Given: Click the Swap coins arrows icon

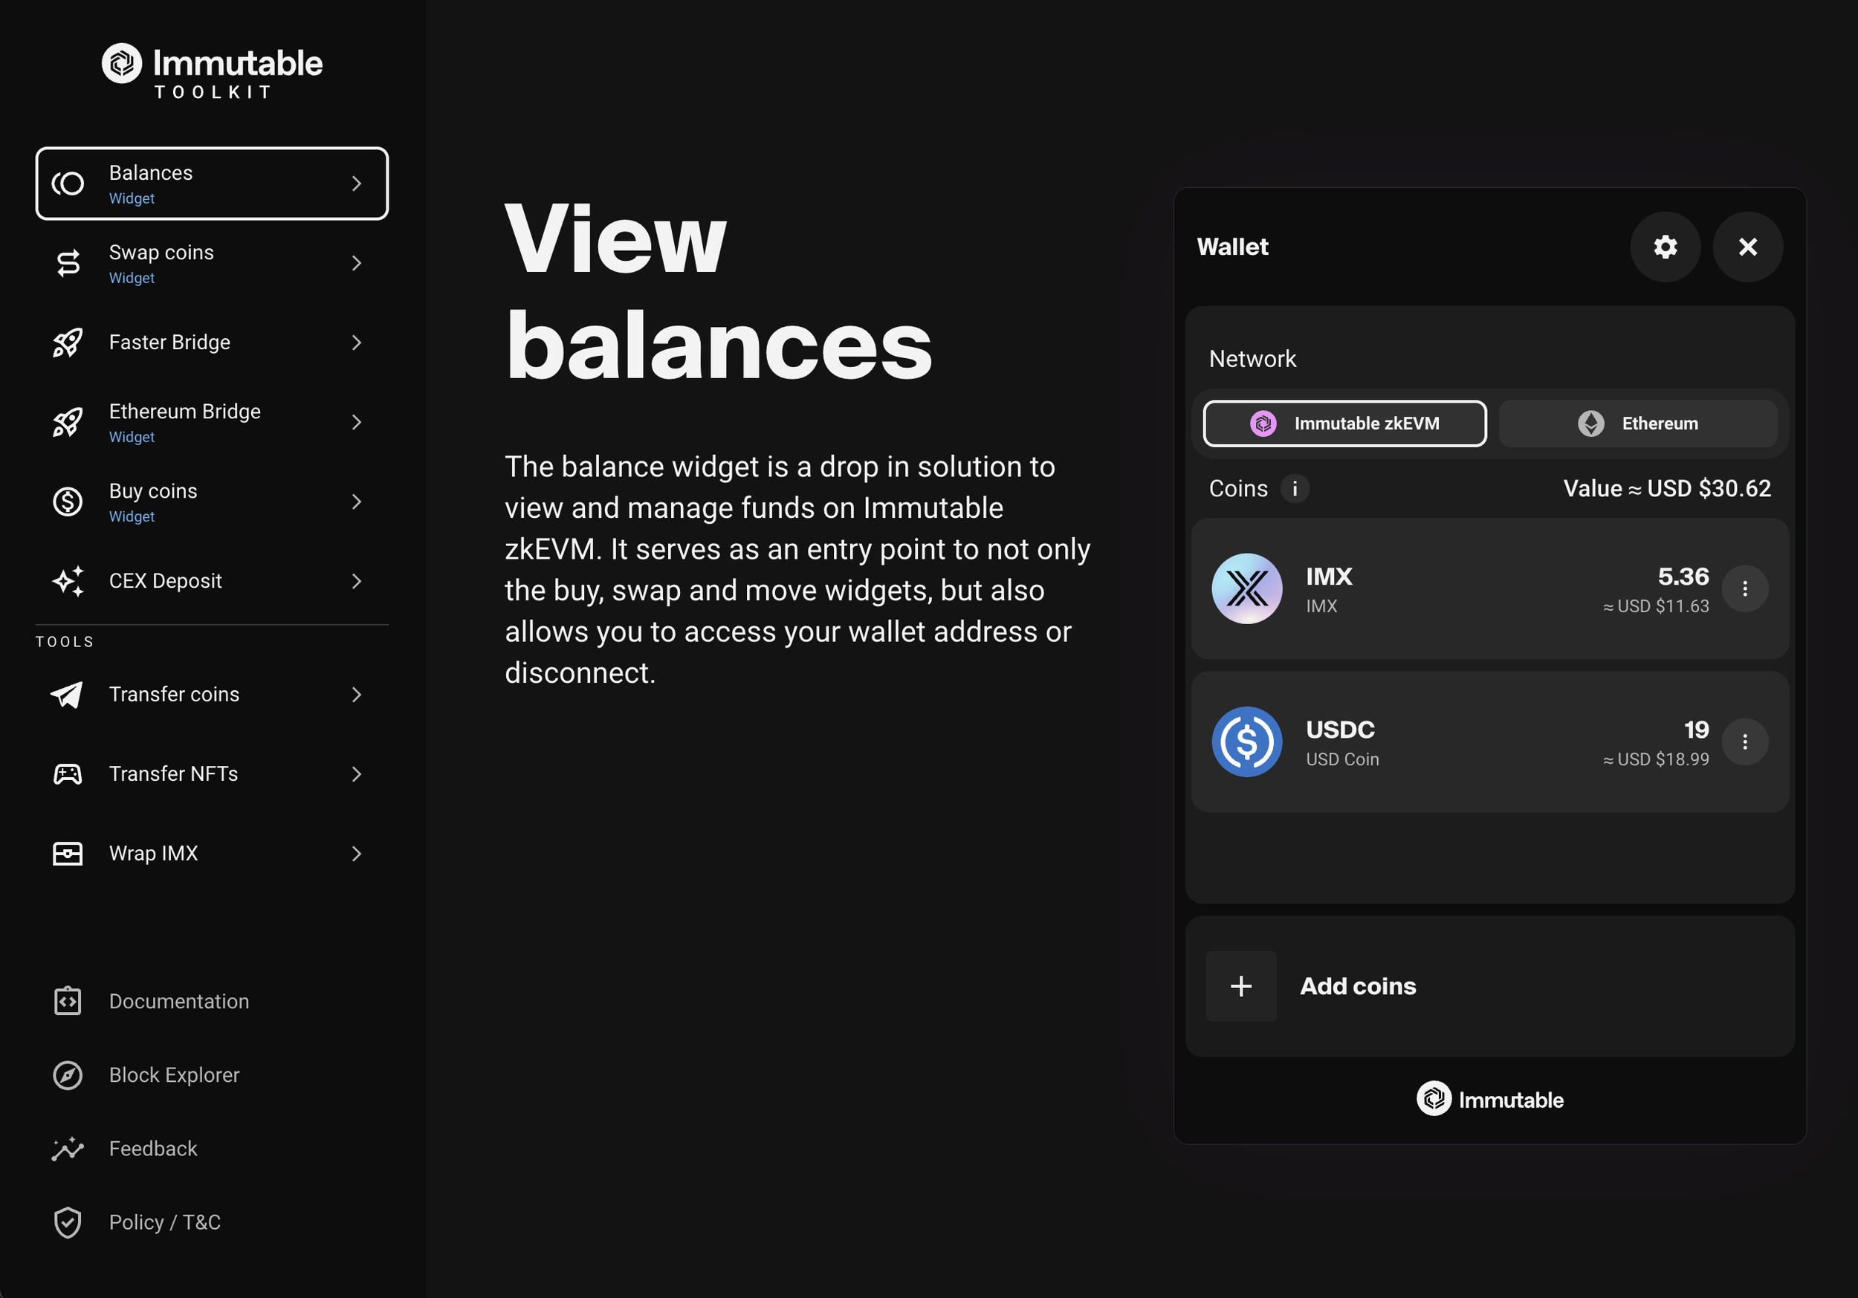Looking at the screenshot, I should pyautogui.click(x=68, y=263).
